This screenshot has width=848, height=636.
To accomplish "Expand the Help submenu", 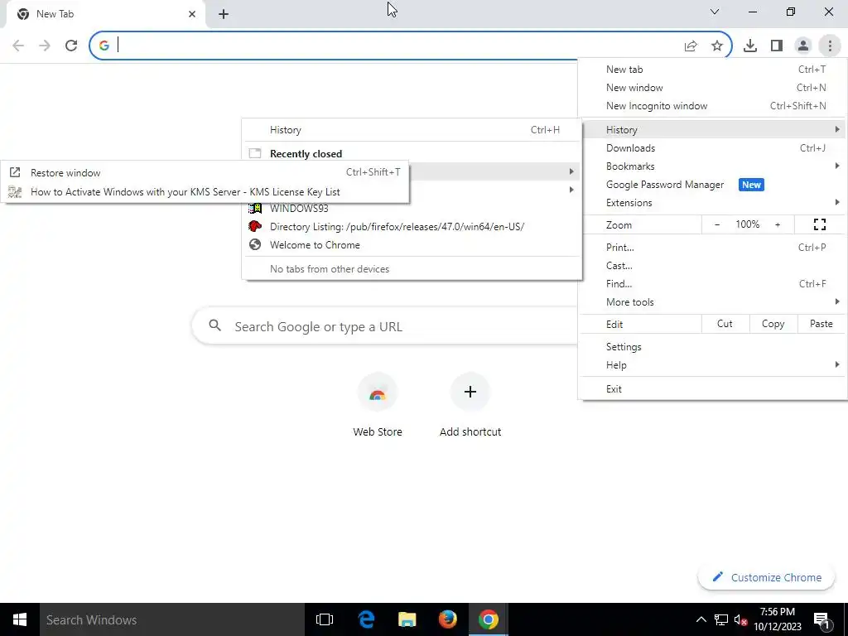I will [x=712, y=365].
